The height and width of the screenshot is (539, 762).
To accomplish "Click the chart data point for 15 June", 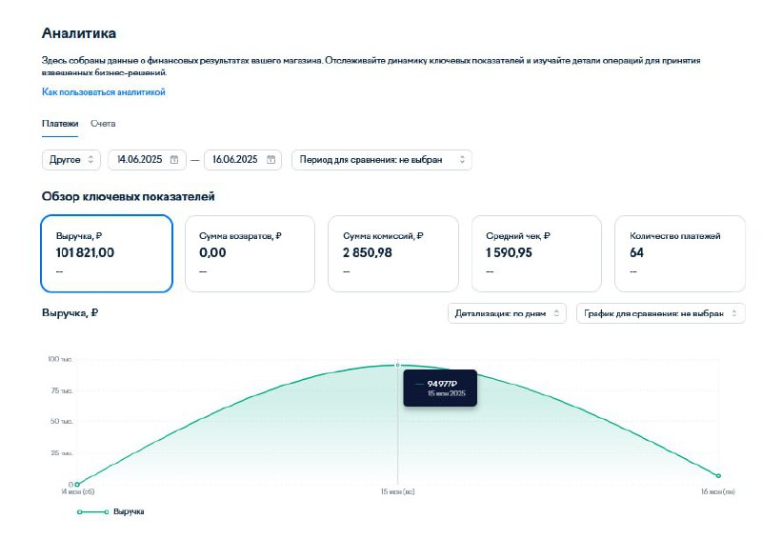I will 397,365.
